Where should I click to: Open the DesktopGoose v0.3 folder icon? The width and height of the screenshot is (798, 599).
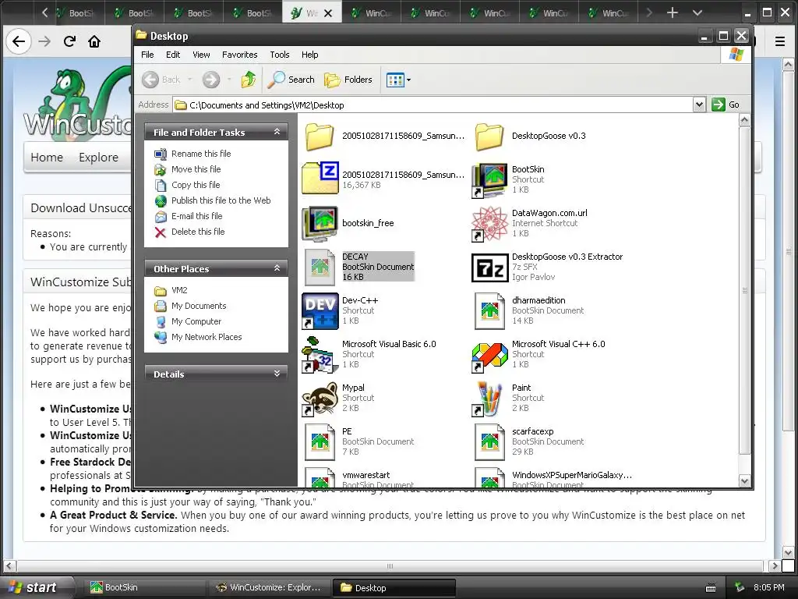(x=489, y=136)
